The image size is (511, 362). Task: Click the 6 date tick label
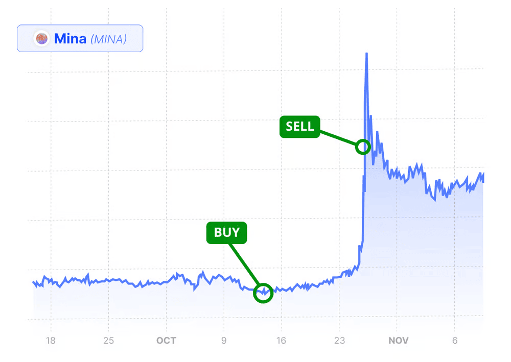(455, 341)
